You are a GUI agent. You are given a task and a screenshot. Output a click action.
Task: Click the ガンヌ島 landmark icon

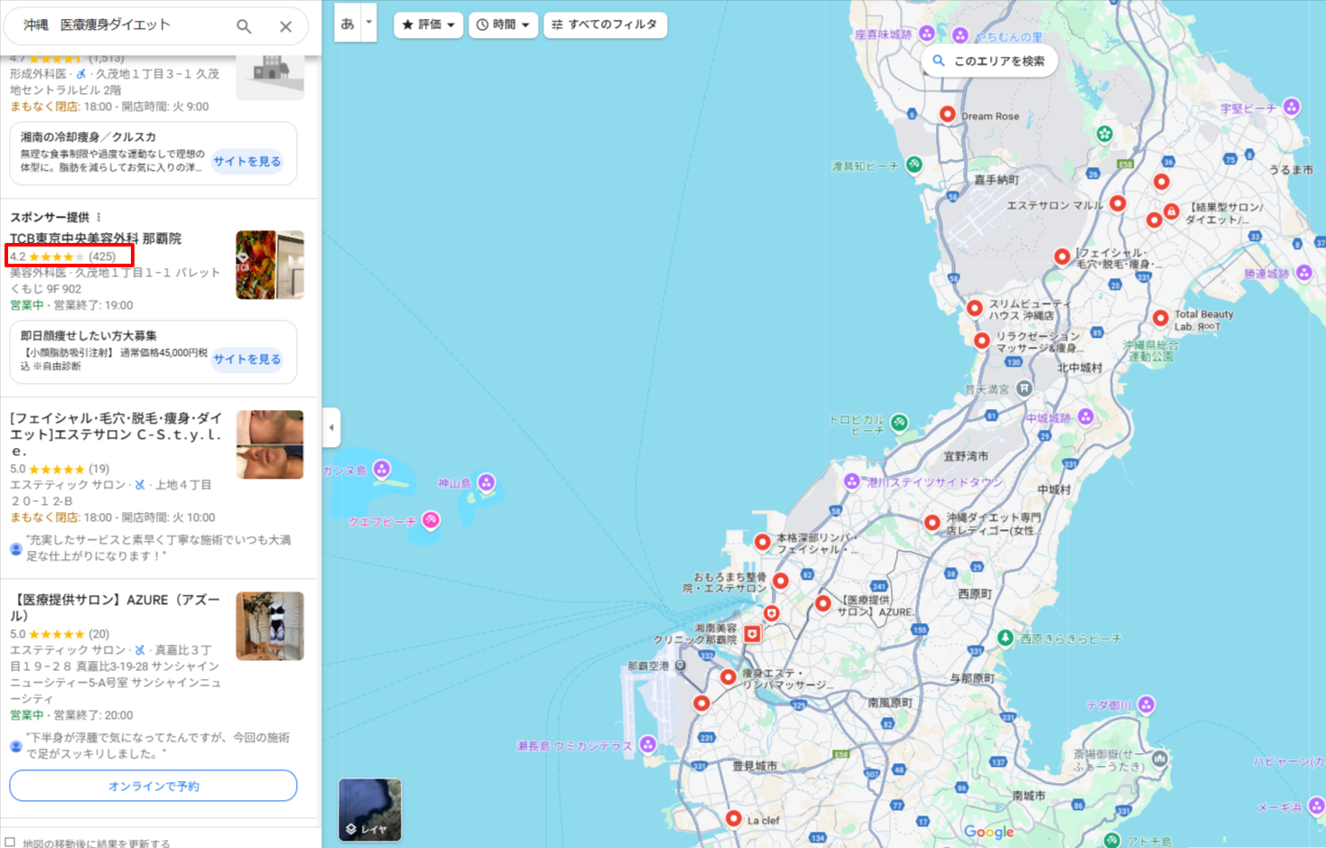pos(382,469)
